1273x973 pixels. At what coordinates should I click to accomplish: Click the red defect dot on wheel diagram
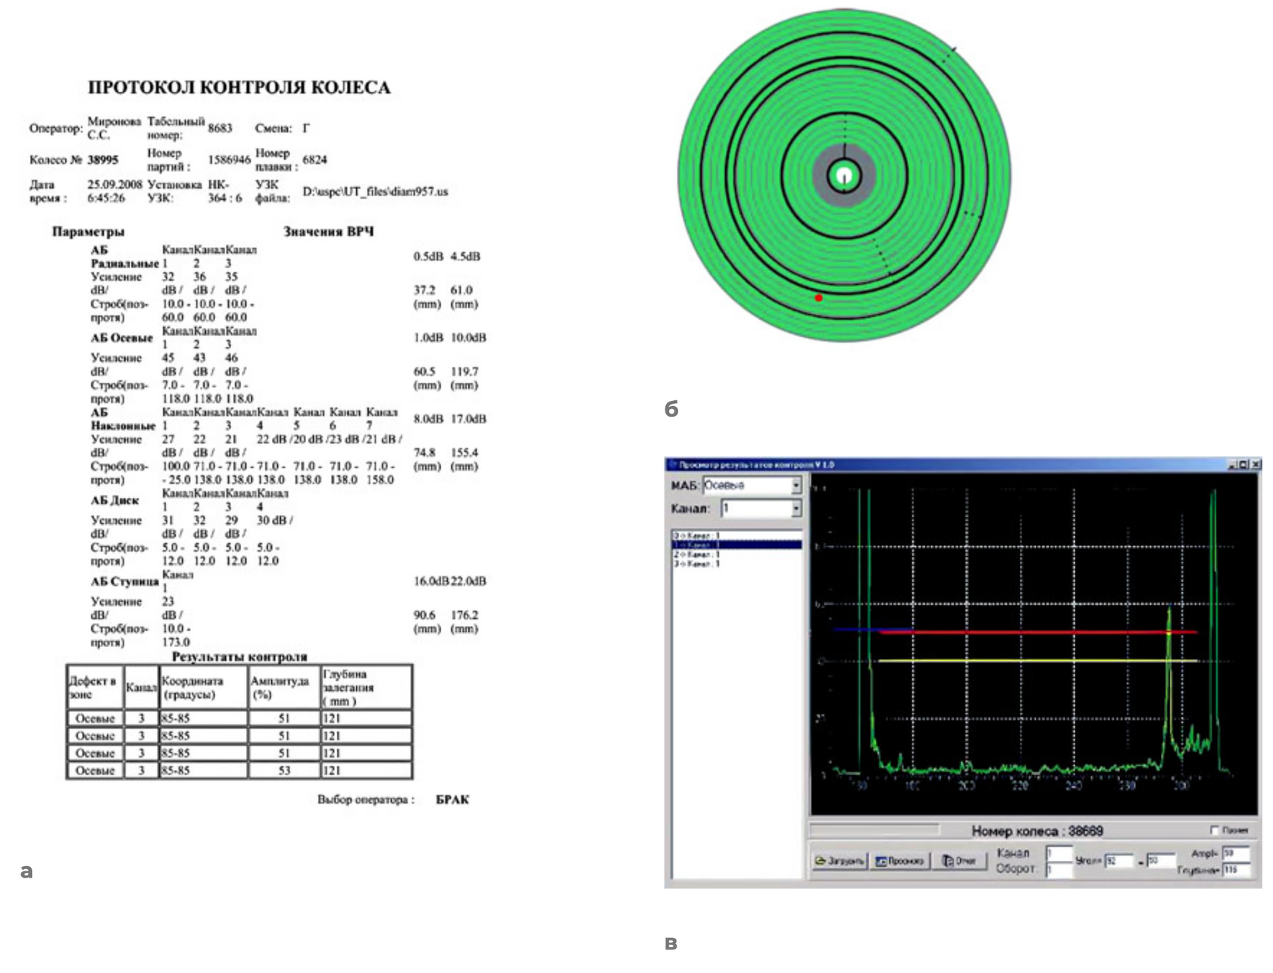click(818, 298)
